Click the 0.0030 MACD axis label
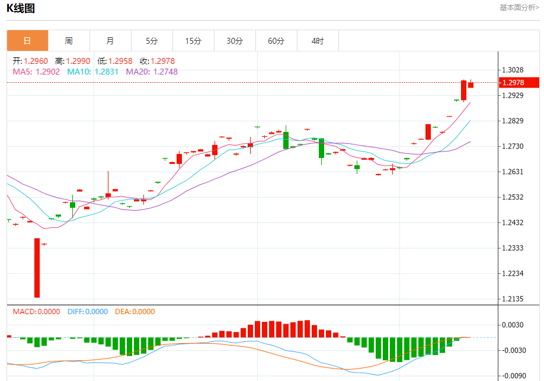The image size is (544, 381). point(513,325)
